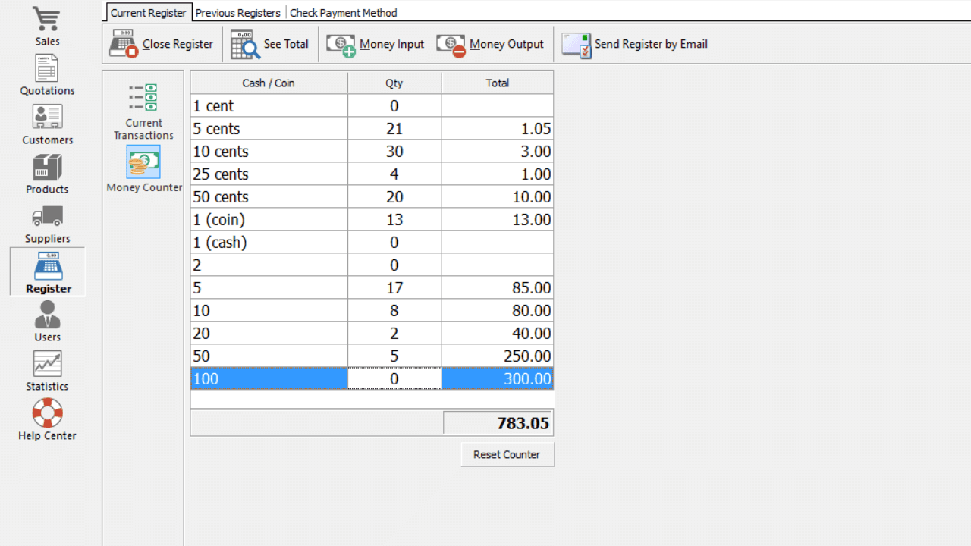Image resolution: width=971 pixels, height=546 pixels.
Task: Edit quantity 21 for 5 cents
Action: (x=394, y=128)
